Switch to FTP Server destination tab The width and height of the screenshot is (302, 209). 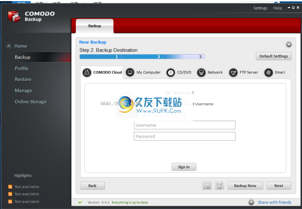click(244, 72)
